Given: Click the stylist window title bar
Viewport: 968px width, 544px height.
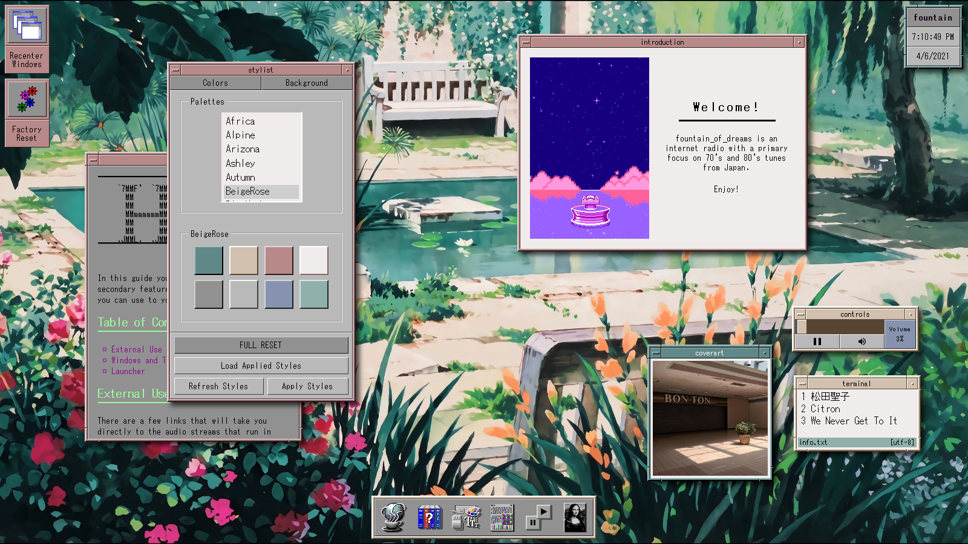Looking at the screenshot, I should pos(261,70).
